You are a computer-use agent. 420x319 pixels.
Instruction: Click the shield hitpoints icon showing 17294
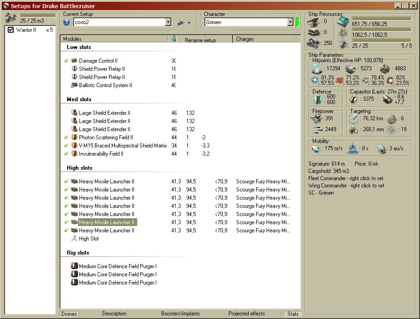[317, 69]
